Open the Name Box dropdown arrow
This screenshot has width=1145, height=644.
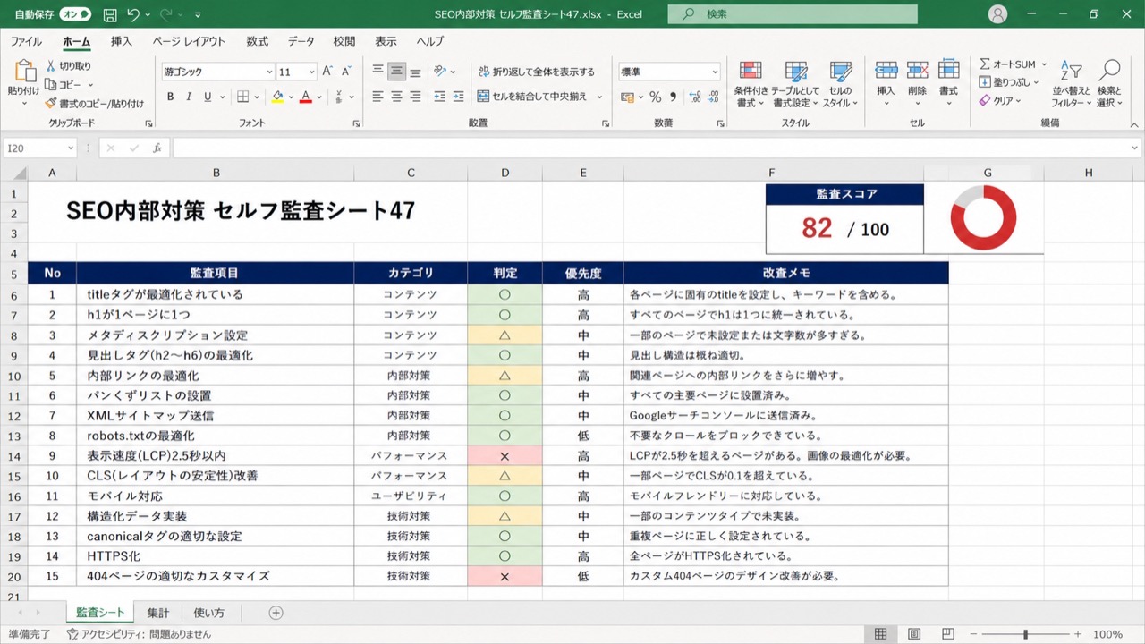coord(70,148)
